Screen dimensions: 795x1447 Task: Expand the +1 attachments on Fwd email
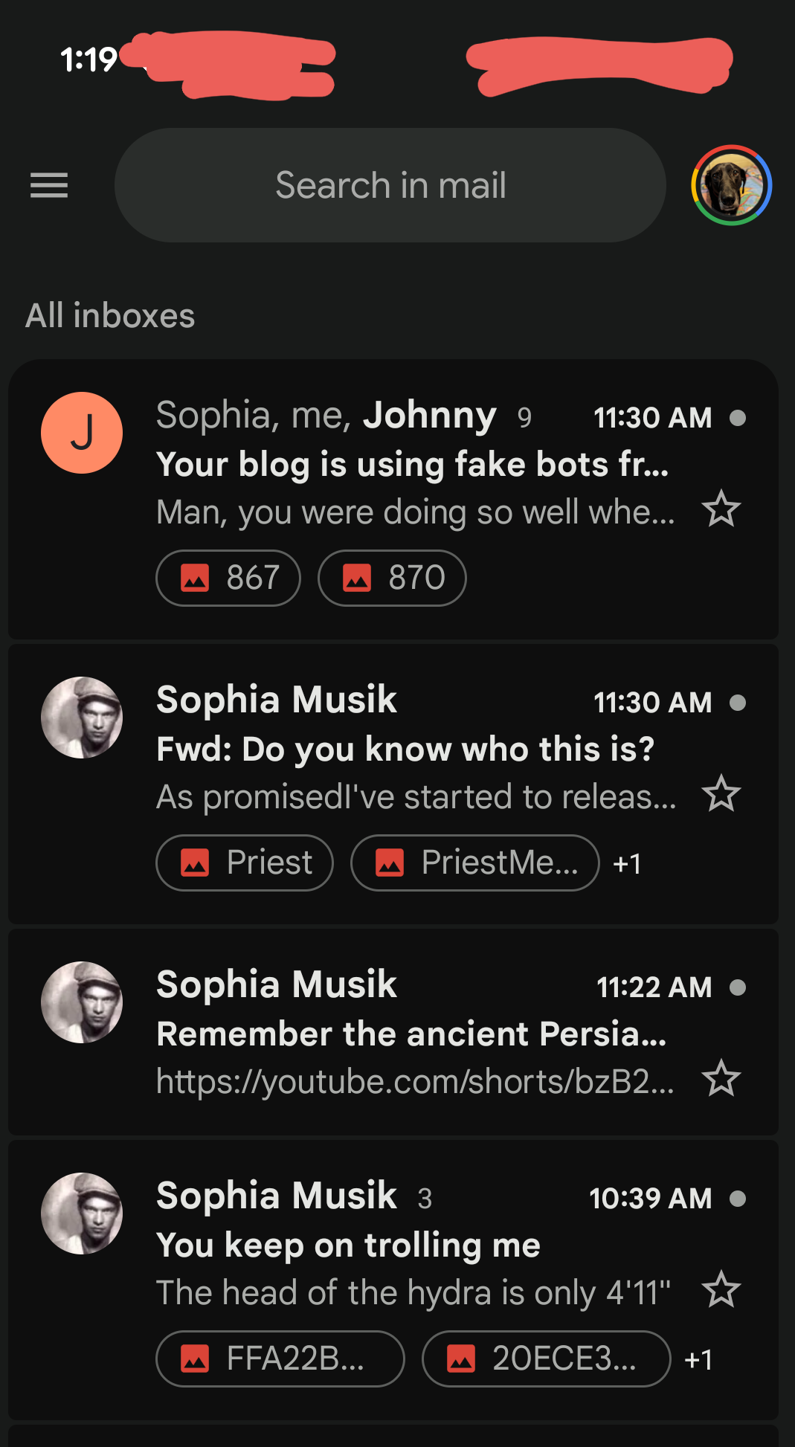[627, 863]
